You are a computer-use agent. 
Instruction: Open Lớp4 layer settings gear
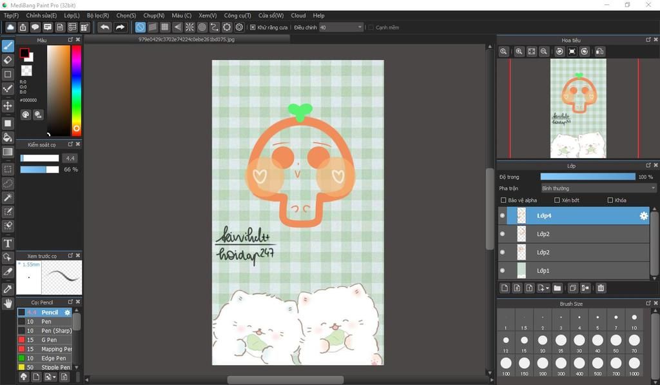point(644,215)
